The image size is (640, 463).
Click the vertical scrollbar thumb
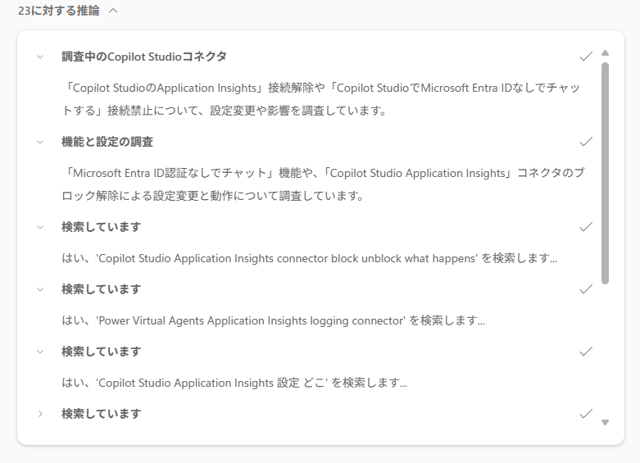(606, 173)
